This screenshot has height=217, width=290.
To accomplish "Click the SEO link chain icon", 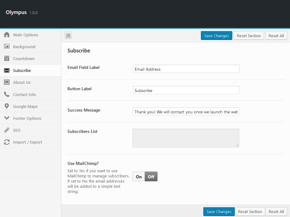I will click(7, 130).
